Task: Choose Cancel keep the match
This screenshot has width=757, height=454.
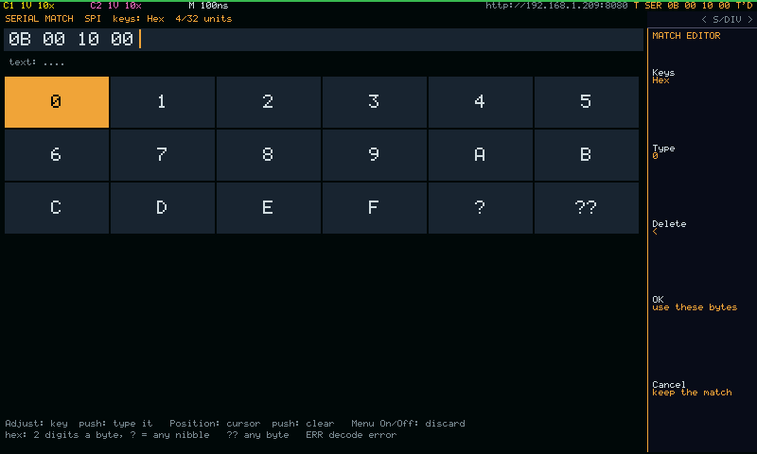Action: (692, 389)
